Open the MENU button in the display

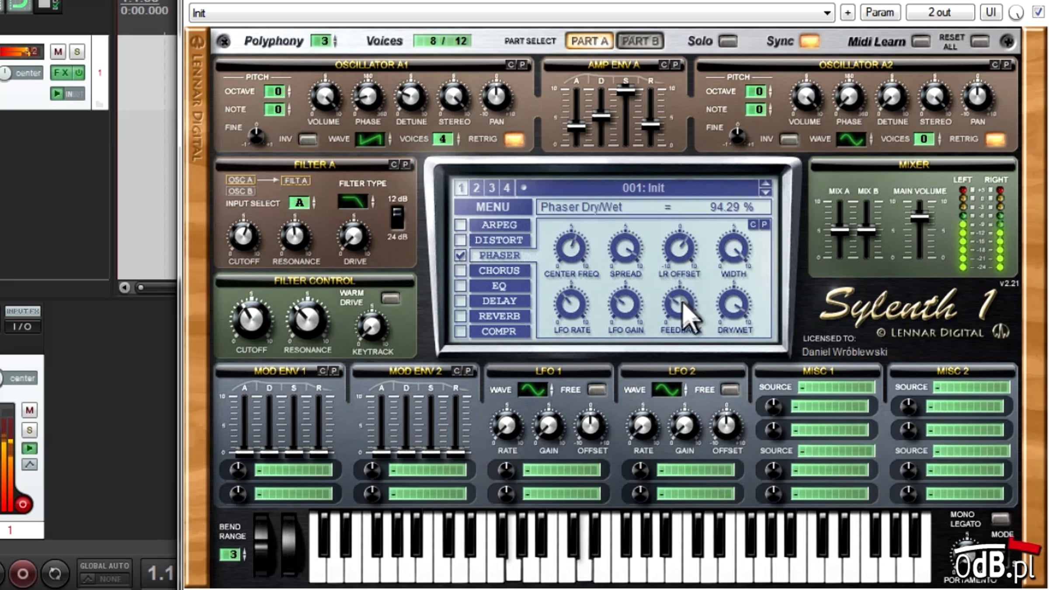coord(493,207)
